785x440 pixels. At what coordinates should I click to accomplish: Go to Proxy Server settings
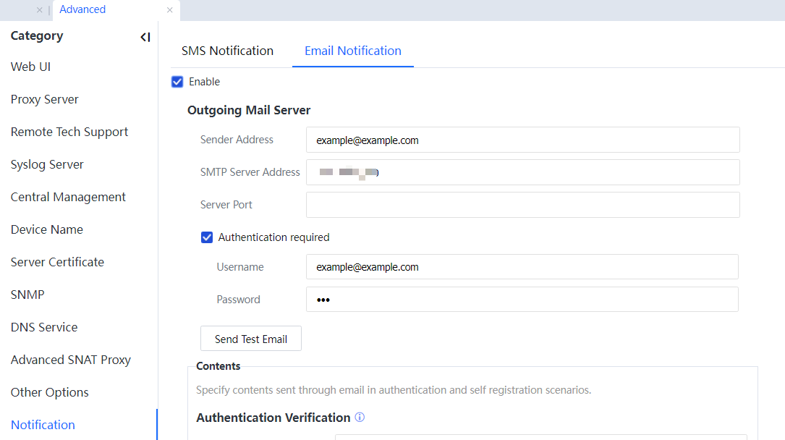(x=44, y=99)
